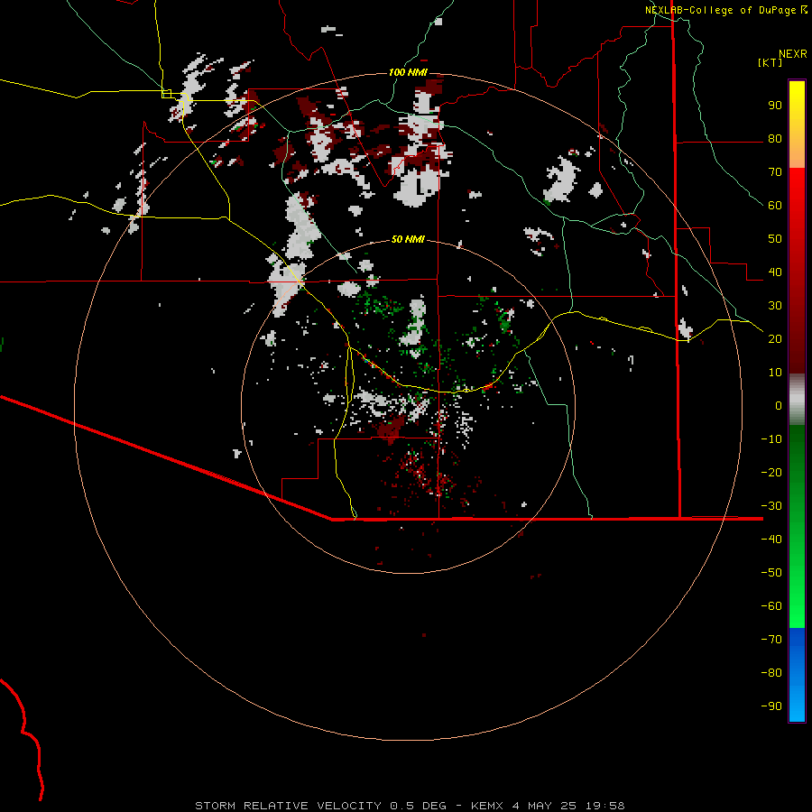The width and height of the screenshot is (812, 812).
Task: Click the 100 NMI range ring label
Action: (408, 72)
